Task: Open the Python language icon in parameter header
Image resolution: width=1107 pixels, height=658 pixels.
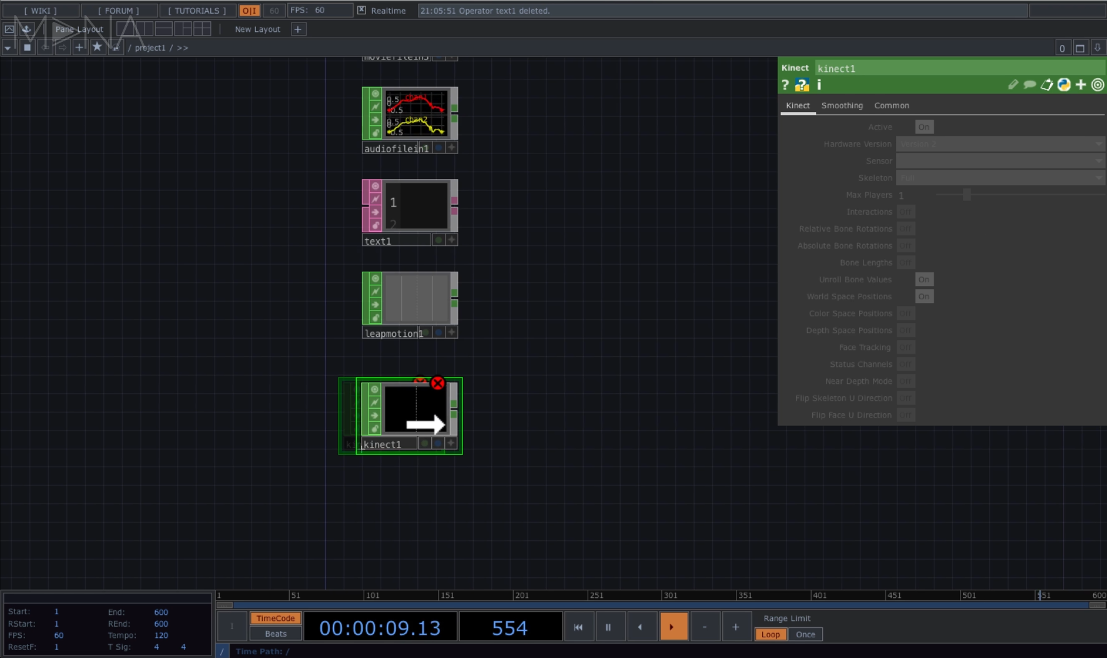Action: click(x=1064, y=85)
